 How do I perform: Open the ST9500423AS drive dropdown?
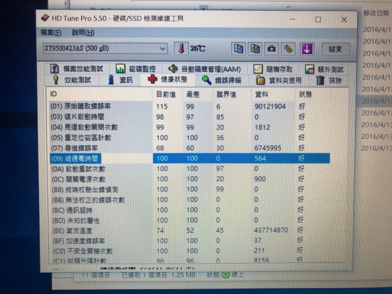tap(105, 48)
